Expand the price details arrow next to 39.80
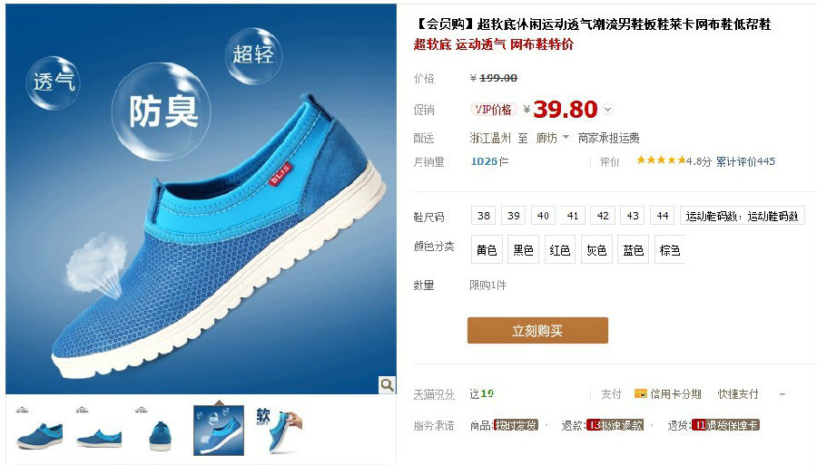 click(x=607, y=110)
